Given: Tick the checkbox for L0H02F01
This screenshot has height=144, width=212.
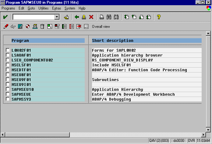Looking at the screenshot, I should click(8, 50).
